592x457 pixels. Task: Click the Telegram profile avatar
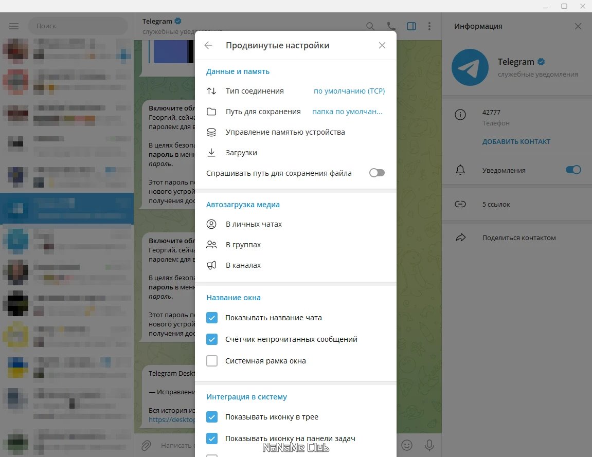(470, 67)
